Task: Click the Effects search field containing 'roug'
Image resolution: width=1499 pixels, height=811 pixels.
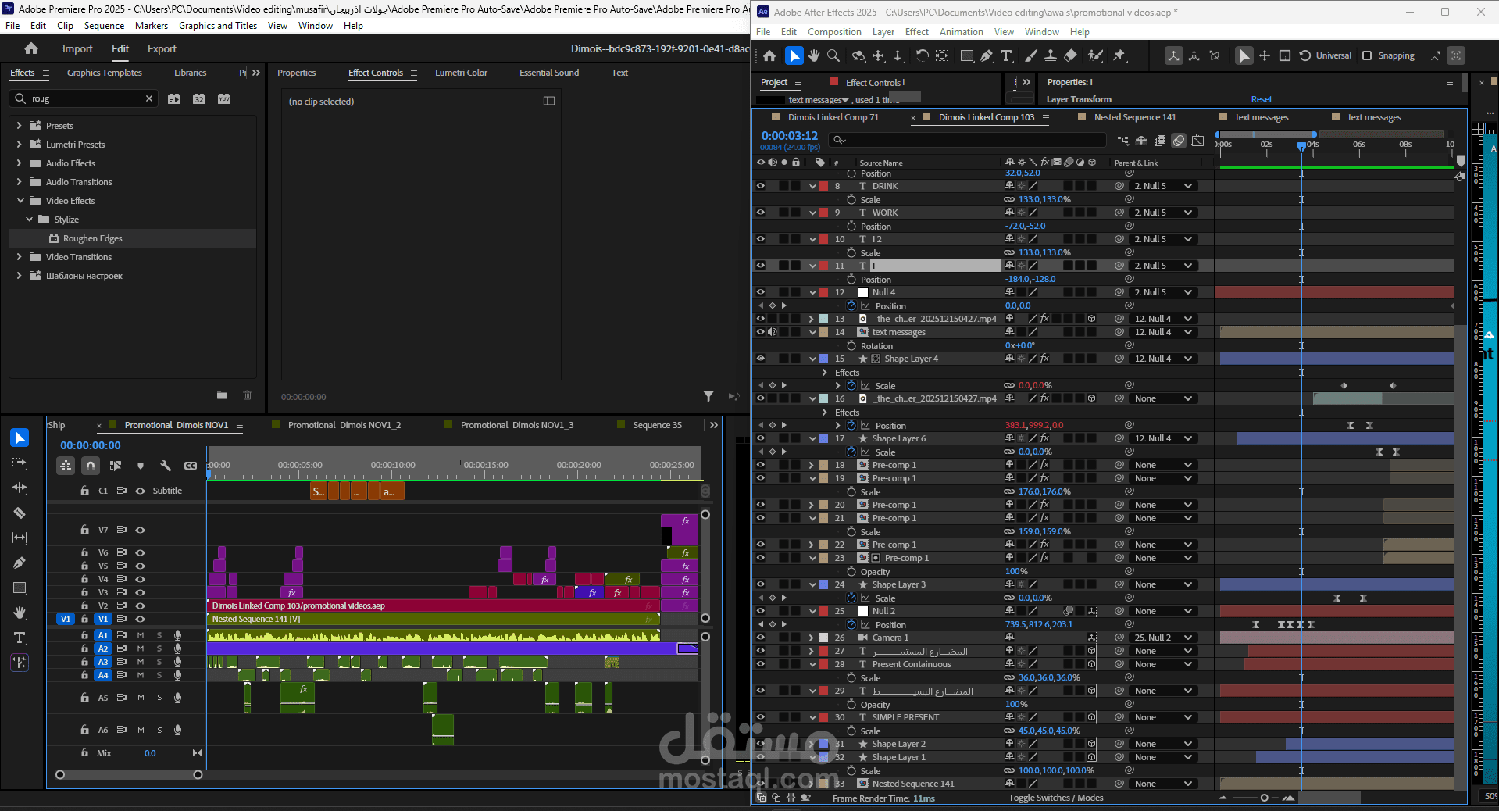Action: (85, 98)
